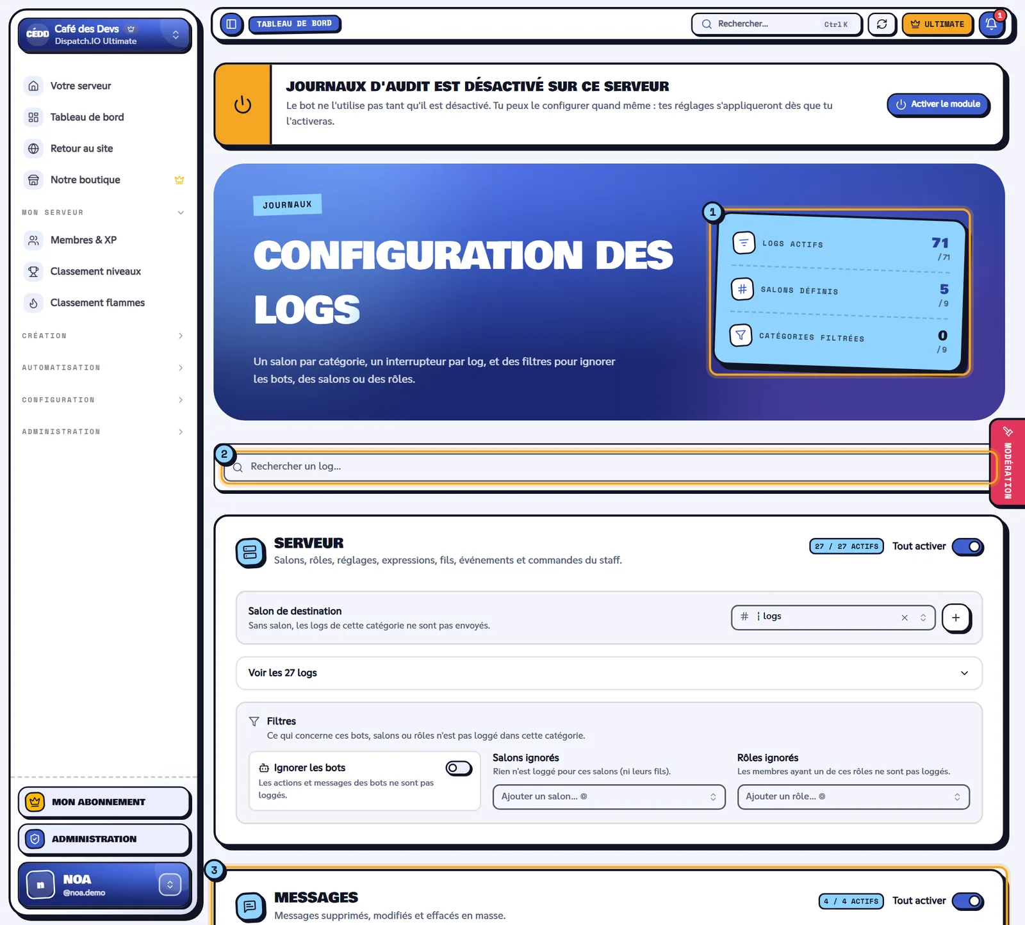
Task: Toggle the sidebar panel icon
Action: [231, 24]
